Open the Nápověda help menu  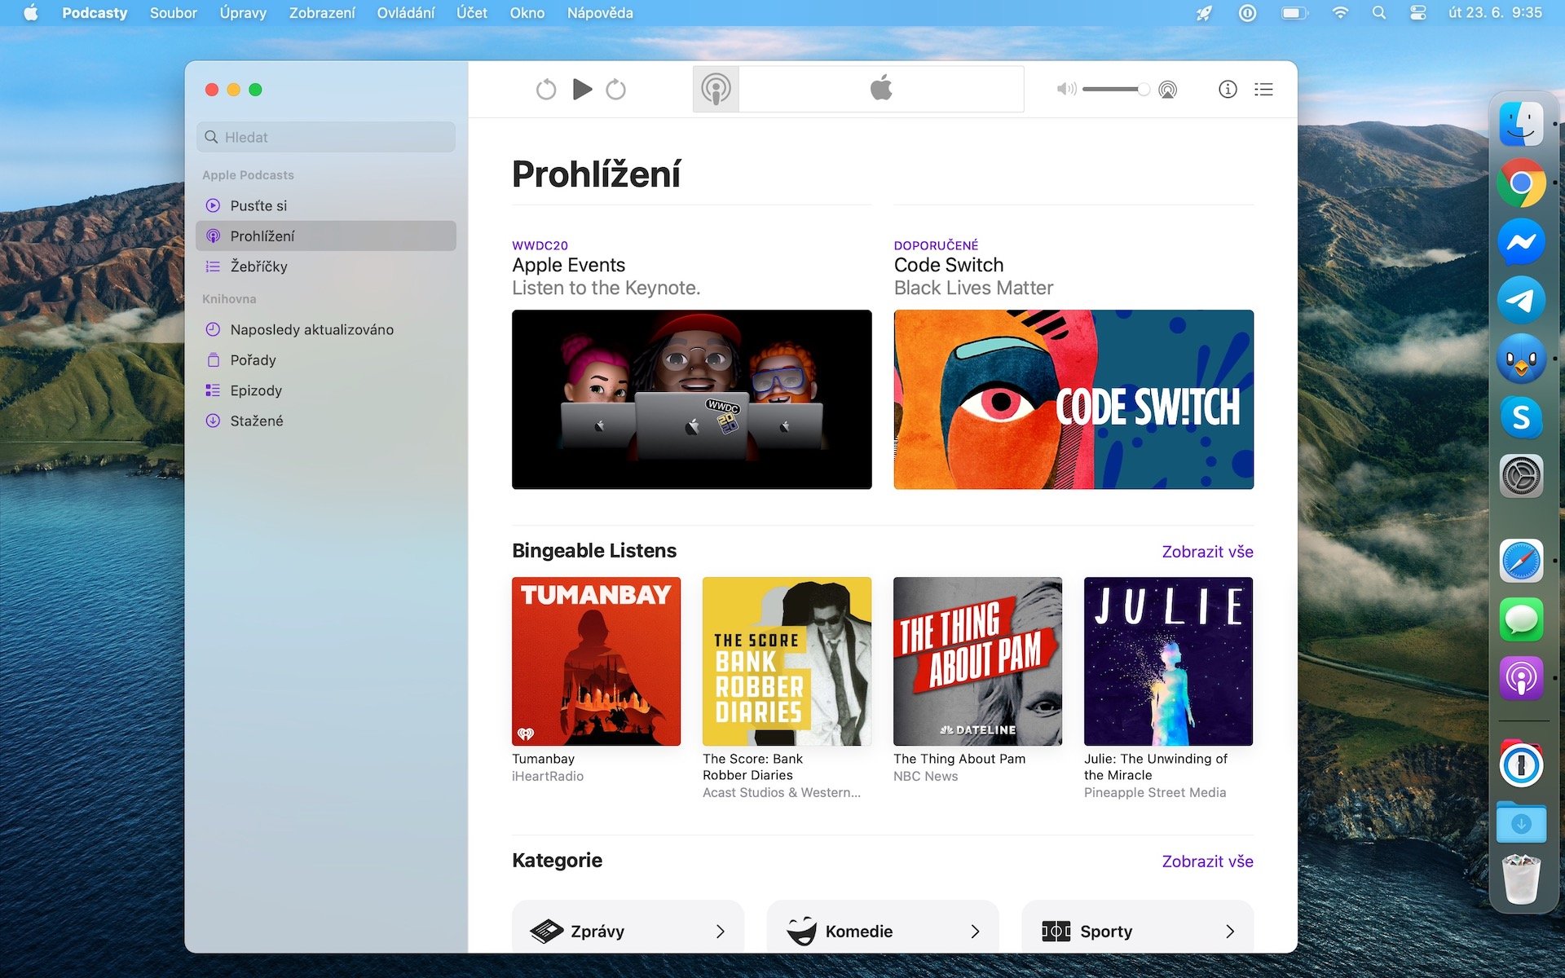coord(600,13)
